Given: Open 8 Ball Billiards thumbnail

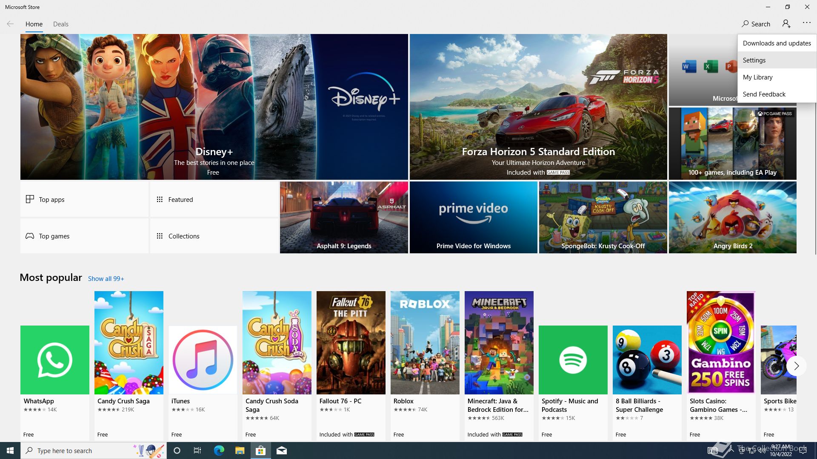Looking at the screenshot, I should pos(647,360).
